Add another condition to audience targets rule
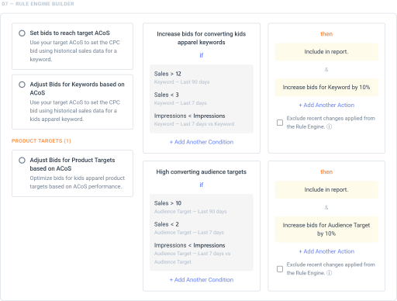397x301 pixels. (x=202, y=280)
